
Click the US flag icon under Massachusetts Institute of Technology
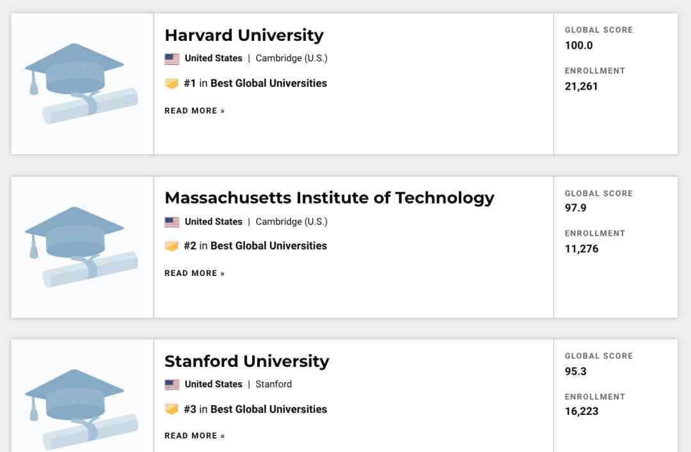[172, 222]
